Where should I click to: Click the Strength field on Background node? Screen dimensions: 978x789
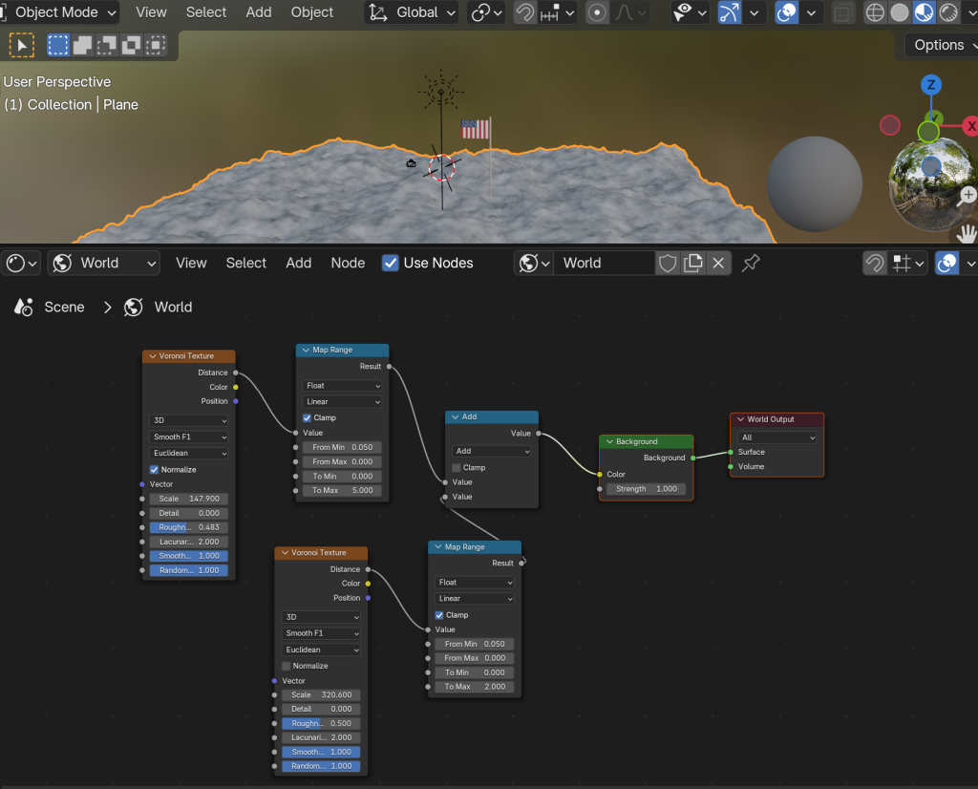pyautogui.click(x=647, y=489)
